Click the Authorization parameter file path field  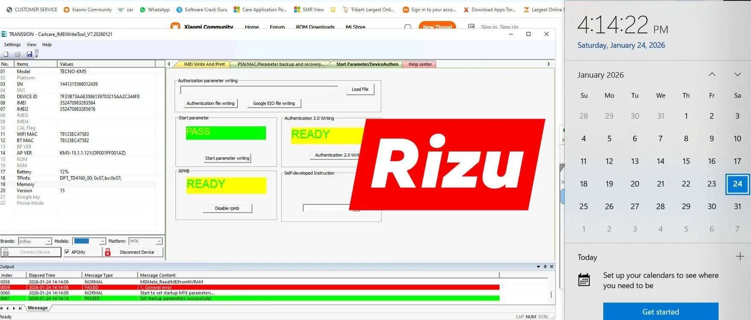point(259,90)
